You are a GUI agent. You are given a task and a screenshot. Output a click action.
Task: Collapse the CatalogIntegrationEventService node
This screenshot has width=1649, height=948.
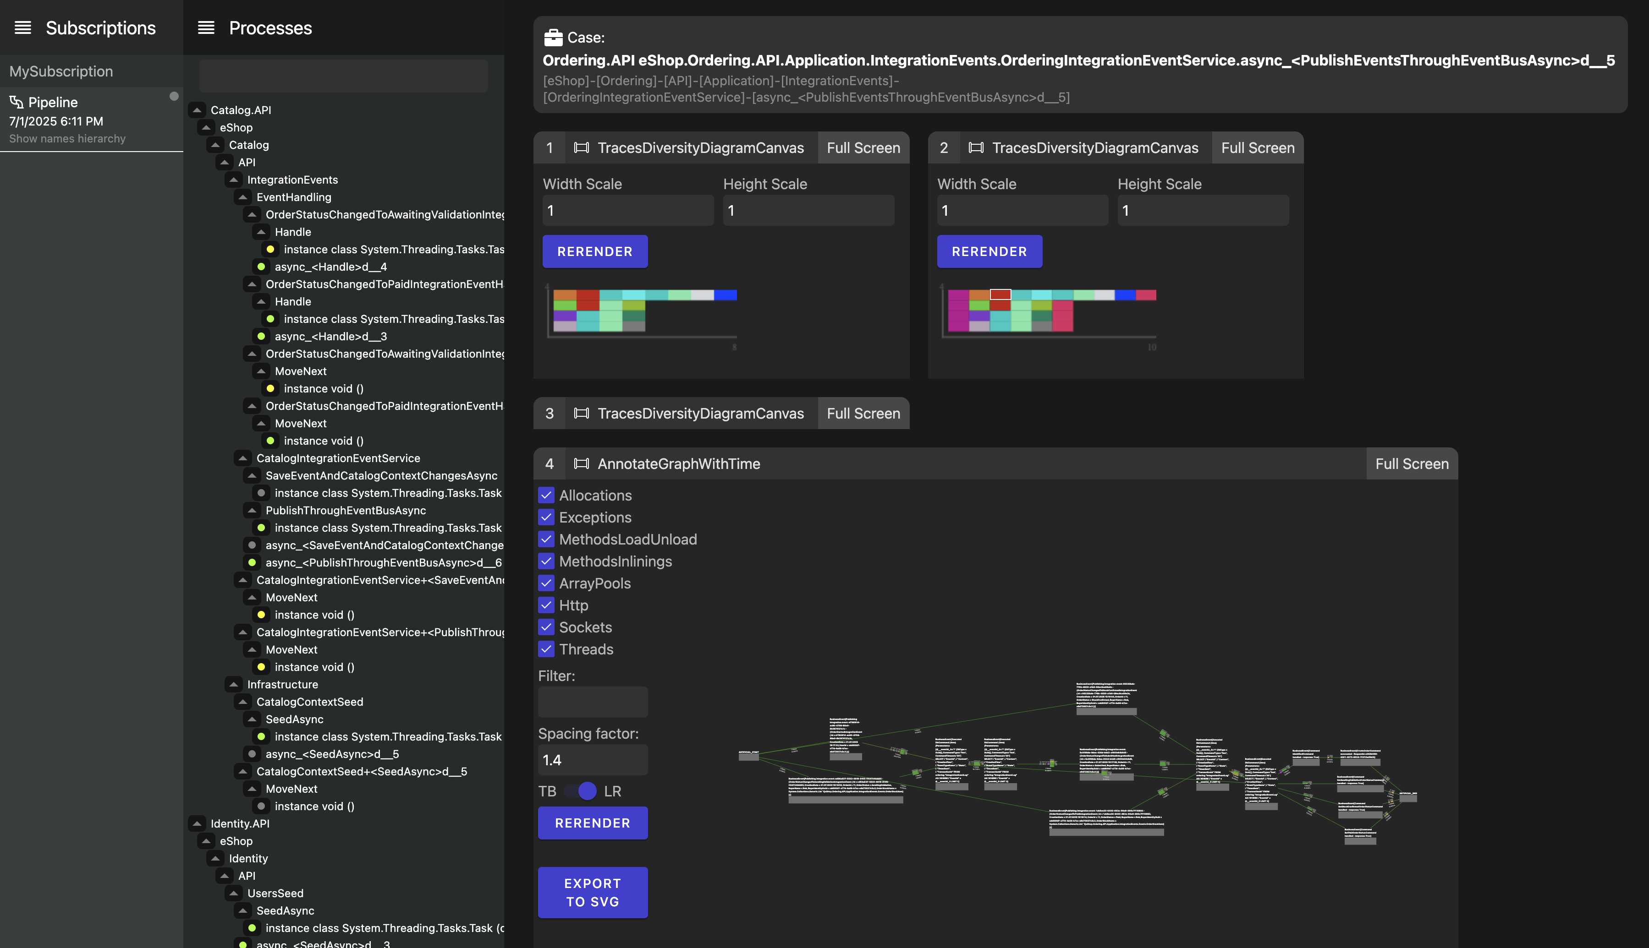pos(243,458)
